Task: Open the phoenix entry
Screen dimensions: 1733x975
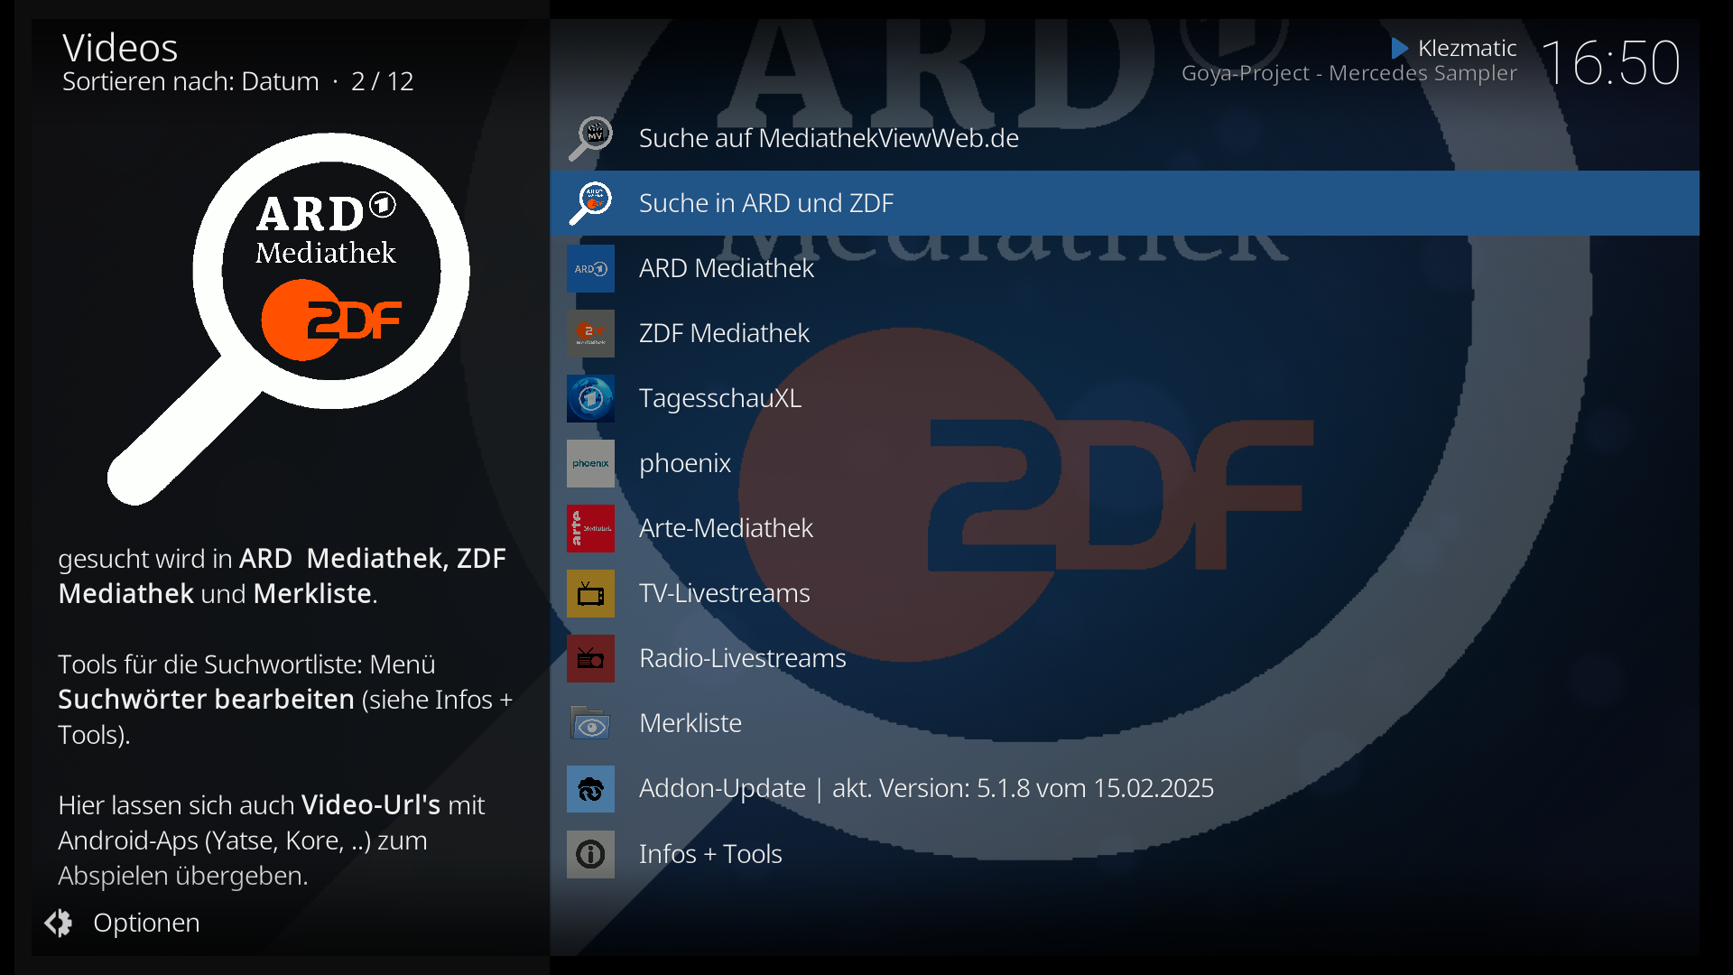Action: (1125, 463)
